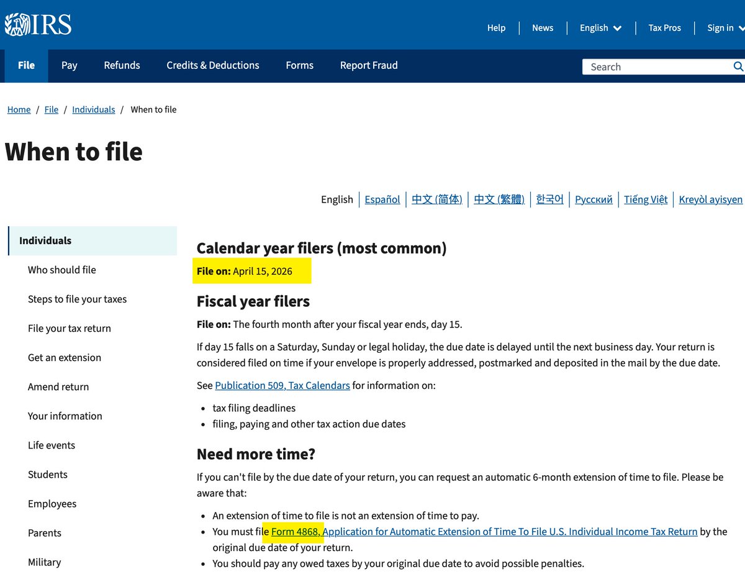The height and width of the screenshot is (574, 745).
Task: Focus the Search input field
Action: pyautogui.click(x=657, y=66)
